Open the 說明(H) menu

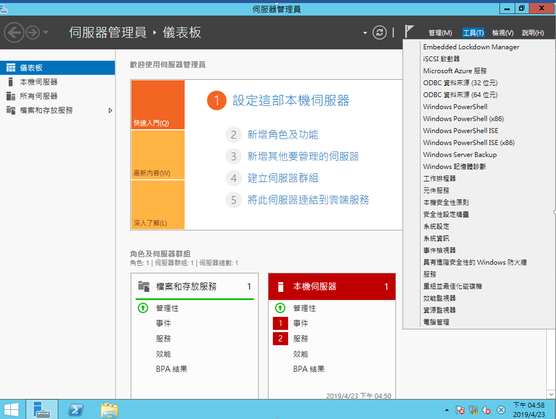[533, 33]
